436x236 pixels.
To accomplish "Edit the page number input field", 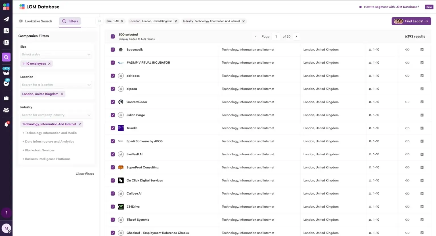I will (276, 37).
